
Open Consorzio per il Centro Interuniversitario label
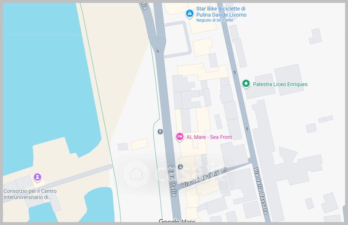[30, 194]
